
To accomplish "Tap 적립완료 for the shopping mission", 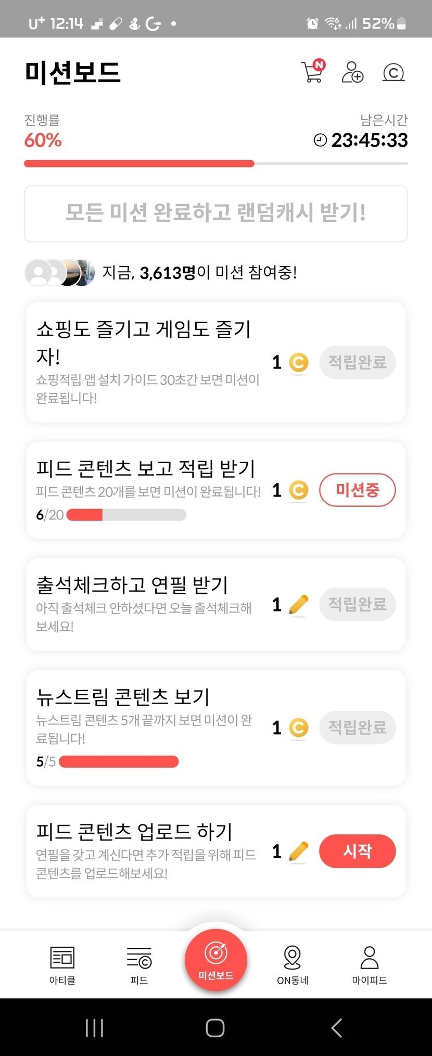I will 357,362.
